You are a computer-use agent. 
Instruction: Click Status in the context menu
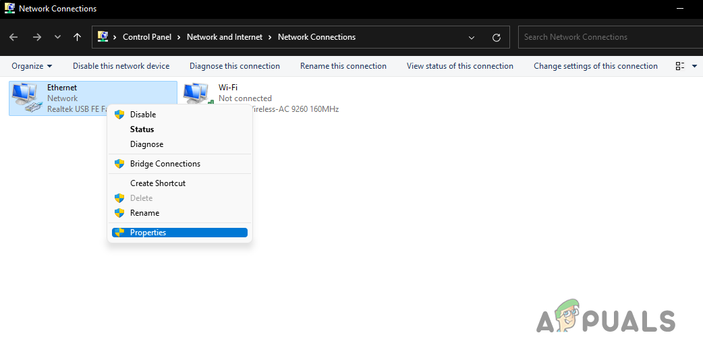[142, 129]
